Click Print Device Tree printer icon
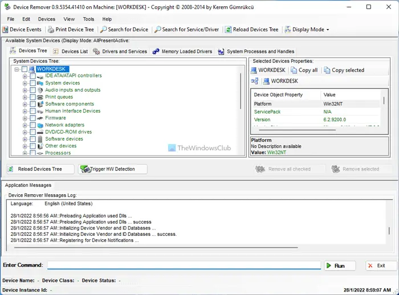 [51, 30]
